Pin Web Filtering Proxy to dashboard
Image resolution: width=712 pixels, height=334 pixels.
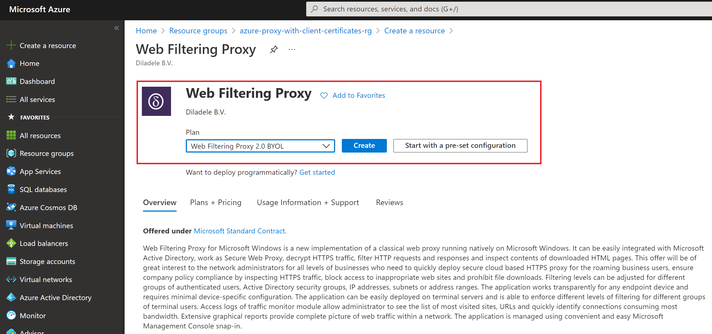[274, 50]
